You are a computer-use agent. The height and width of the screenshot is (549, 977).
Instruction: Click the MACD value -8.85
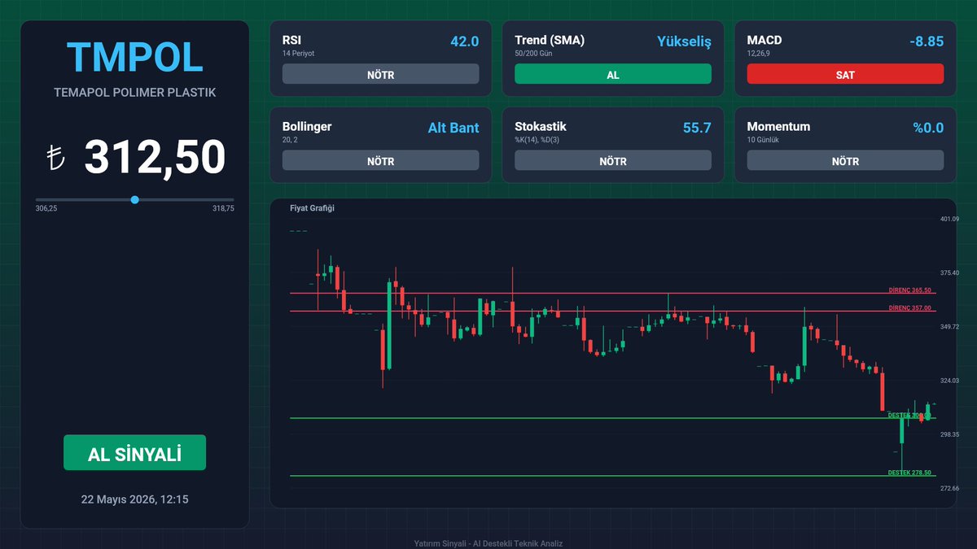pyautogui.click(x=927, y=41)
